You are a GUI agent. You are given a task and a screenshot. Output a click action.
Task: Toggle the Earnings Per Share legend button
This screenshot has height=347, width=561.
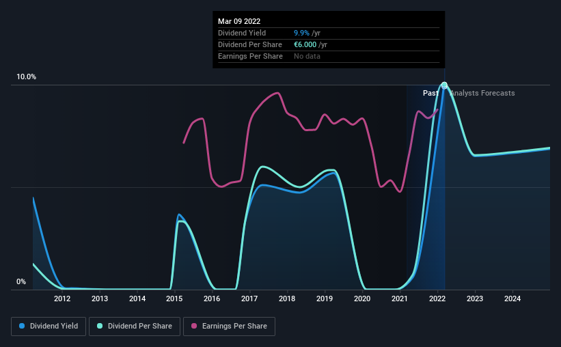(x=229, y=327)
